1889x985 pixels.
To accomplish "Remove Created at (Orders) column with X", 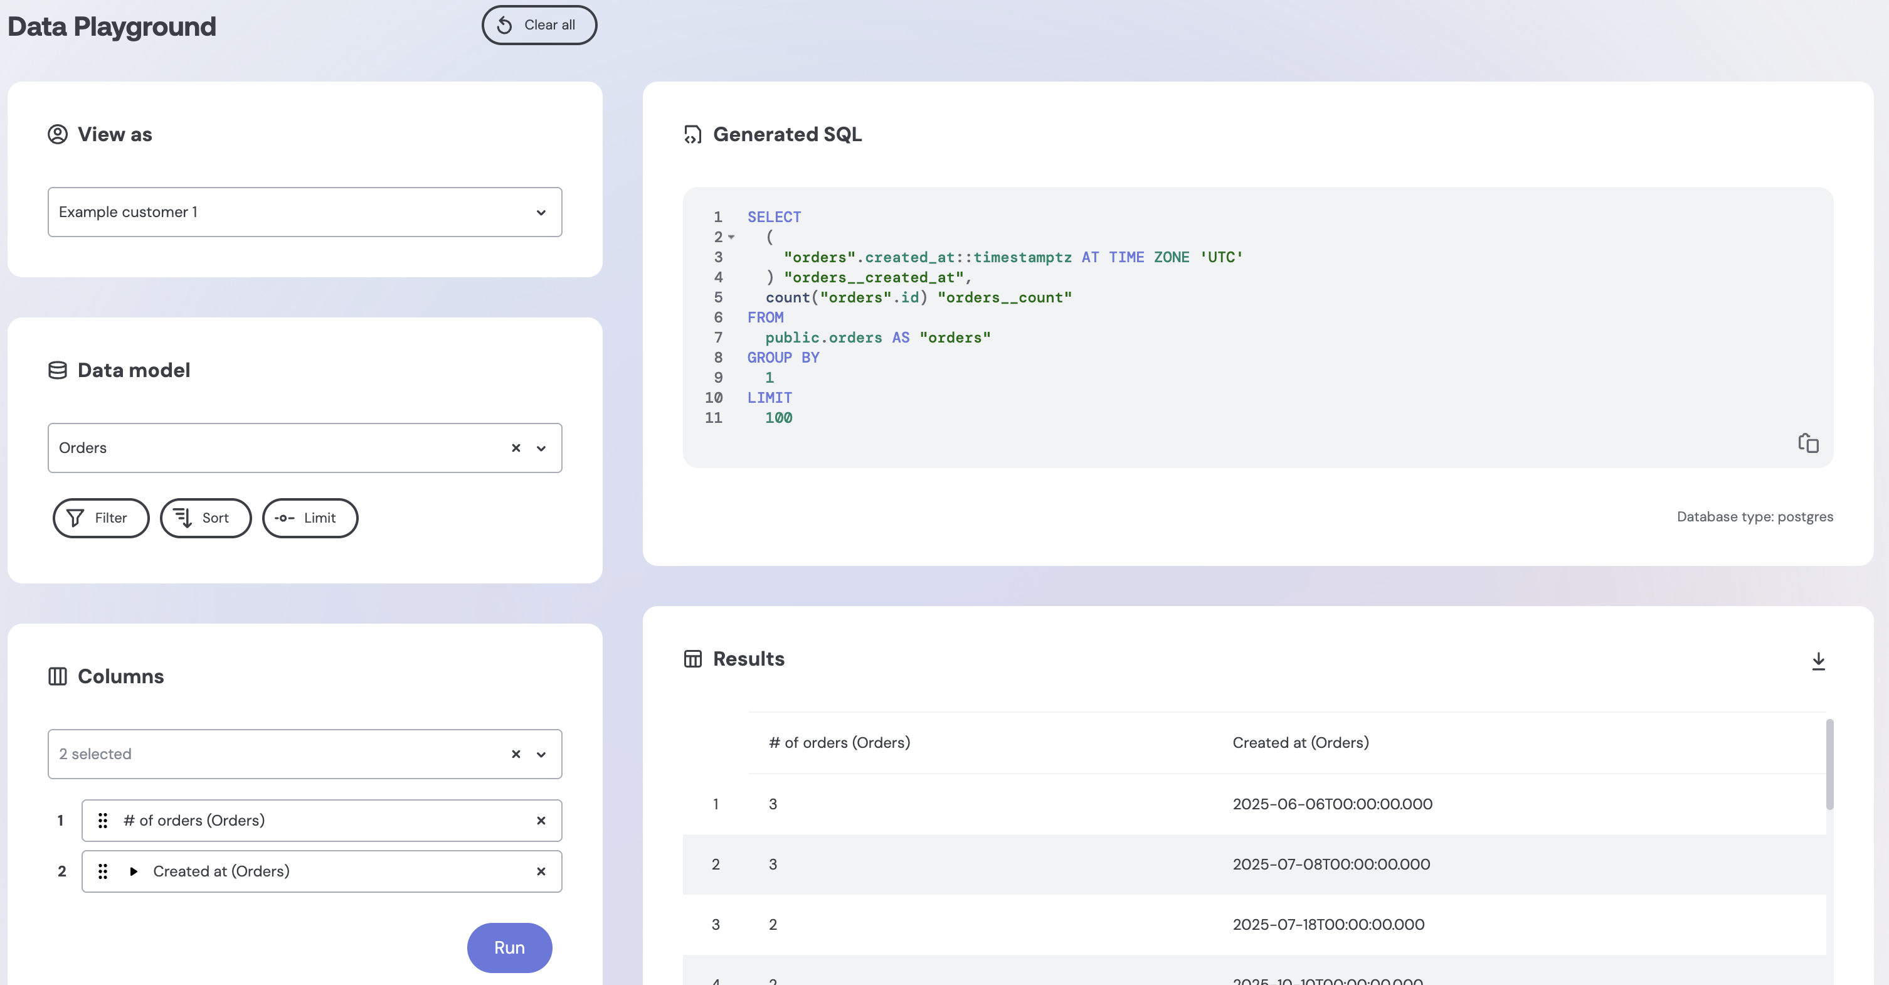I will (541, 871).
